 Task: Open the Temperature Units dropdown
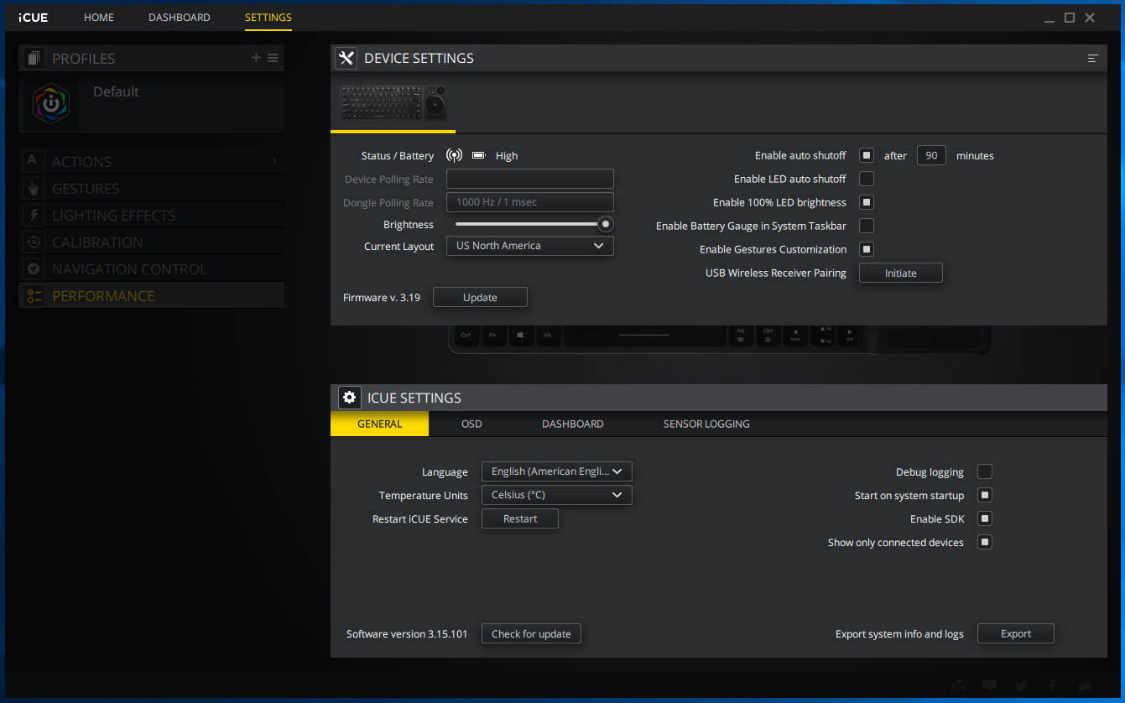click(x=557, y=495)
